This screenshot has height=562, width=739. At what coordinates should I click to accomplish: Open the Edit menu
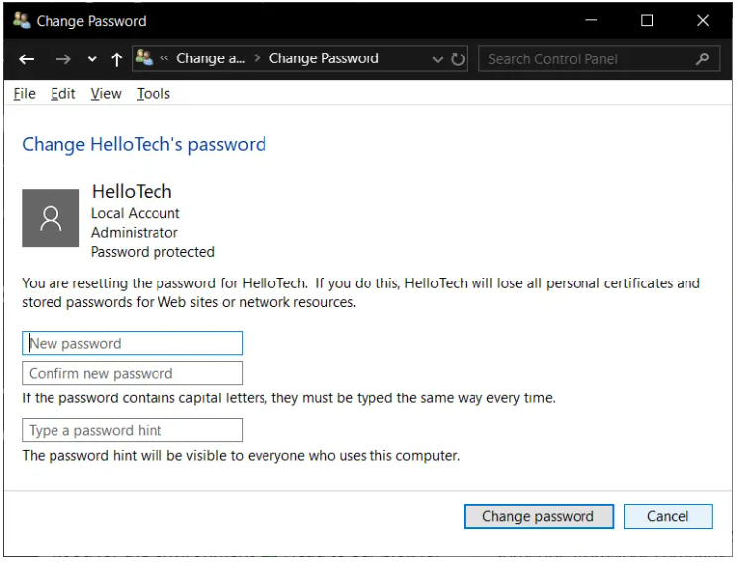(x=63, y=94)
